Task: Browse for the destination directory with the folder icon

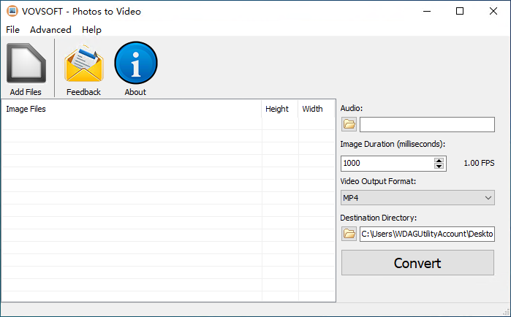Action: point(349,234)
